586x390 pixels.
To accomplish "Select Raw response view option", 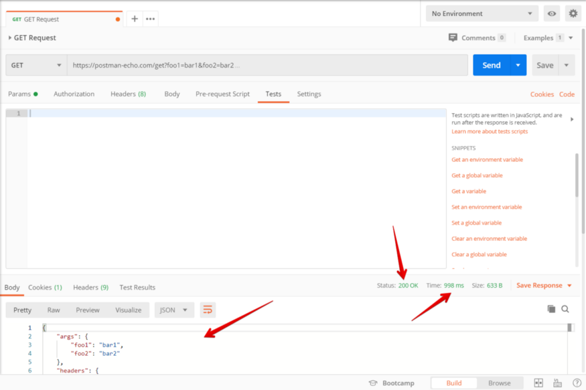I will tap(54, 310).
